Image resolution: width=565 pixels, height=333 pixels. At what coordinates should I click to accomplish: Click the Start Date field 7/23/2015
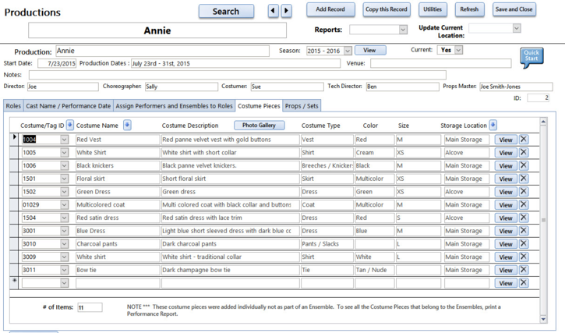click(x=57, y=63)
